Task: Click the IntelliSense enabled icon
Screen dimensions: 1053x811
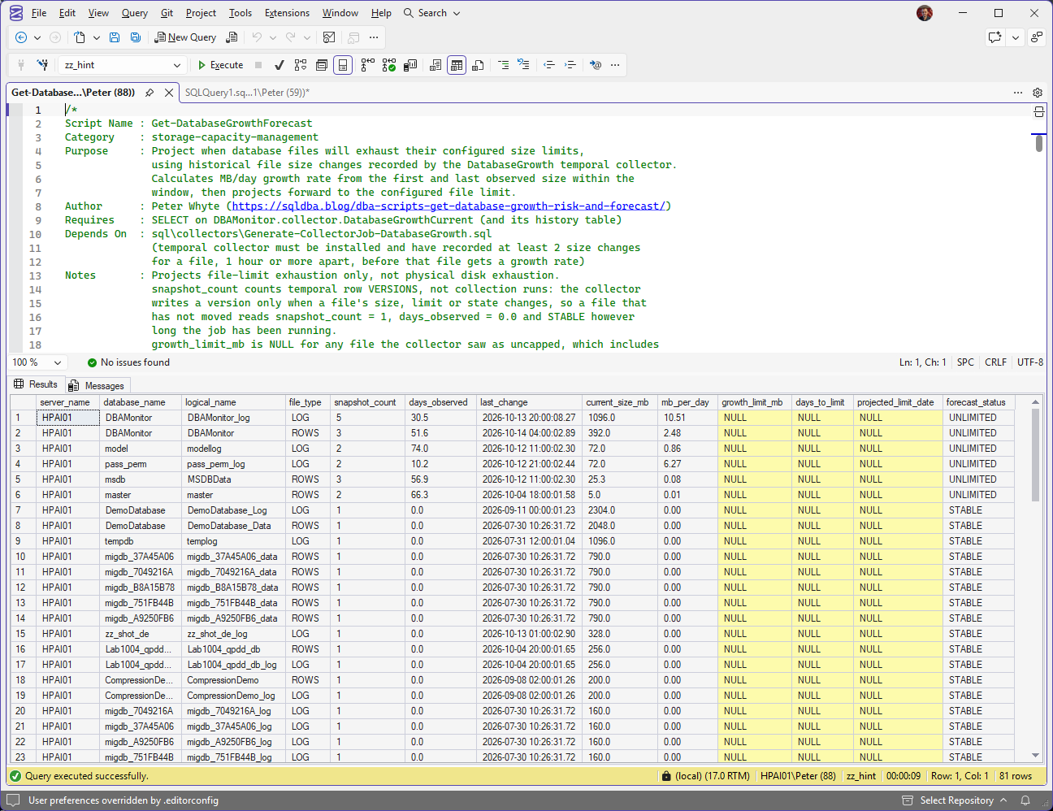Action: [x=344, y=65]
